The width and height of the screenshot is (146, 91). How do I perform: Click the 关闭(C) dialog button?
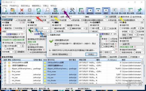click(91, 54)
